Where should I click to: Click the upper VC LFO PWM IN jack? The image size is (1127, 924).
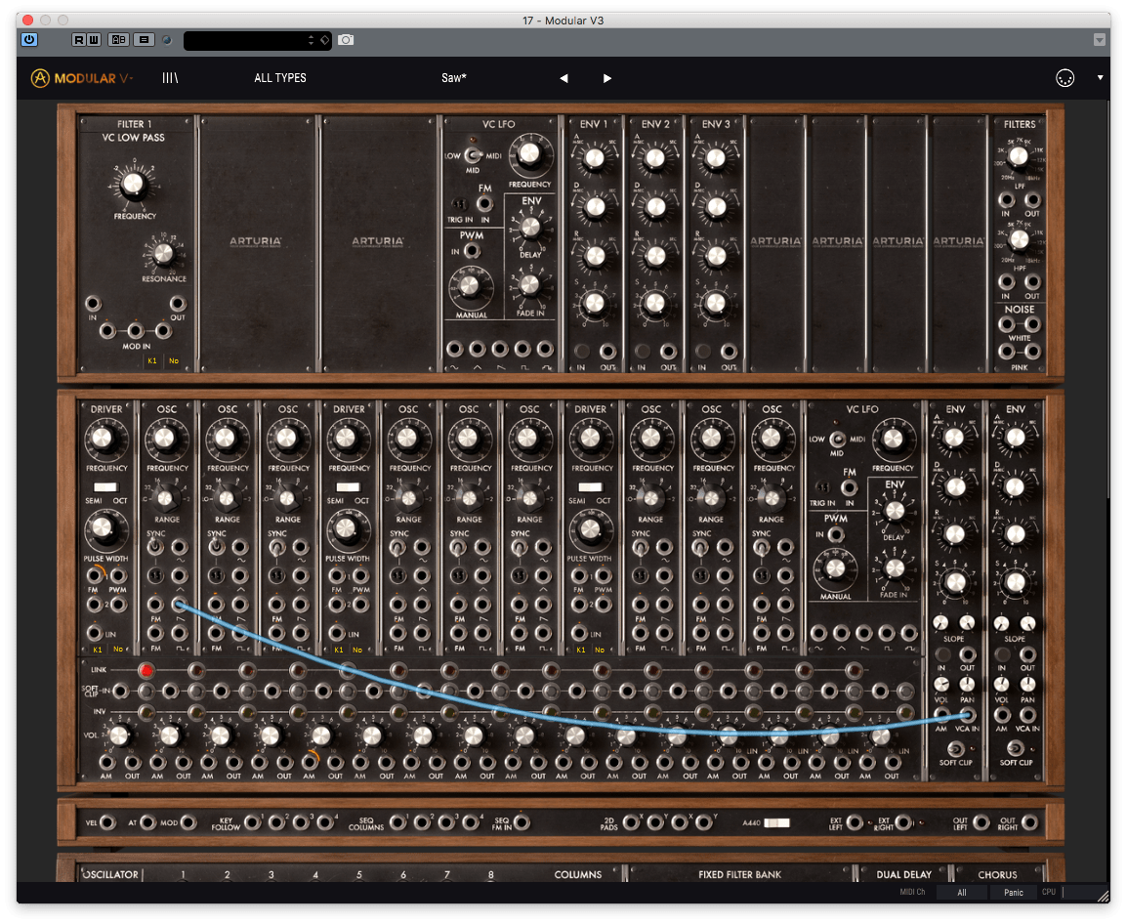click(472, 251)
